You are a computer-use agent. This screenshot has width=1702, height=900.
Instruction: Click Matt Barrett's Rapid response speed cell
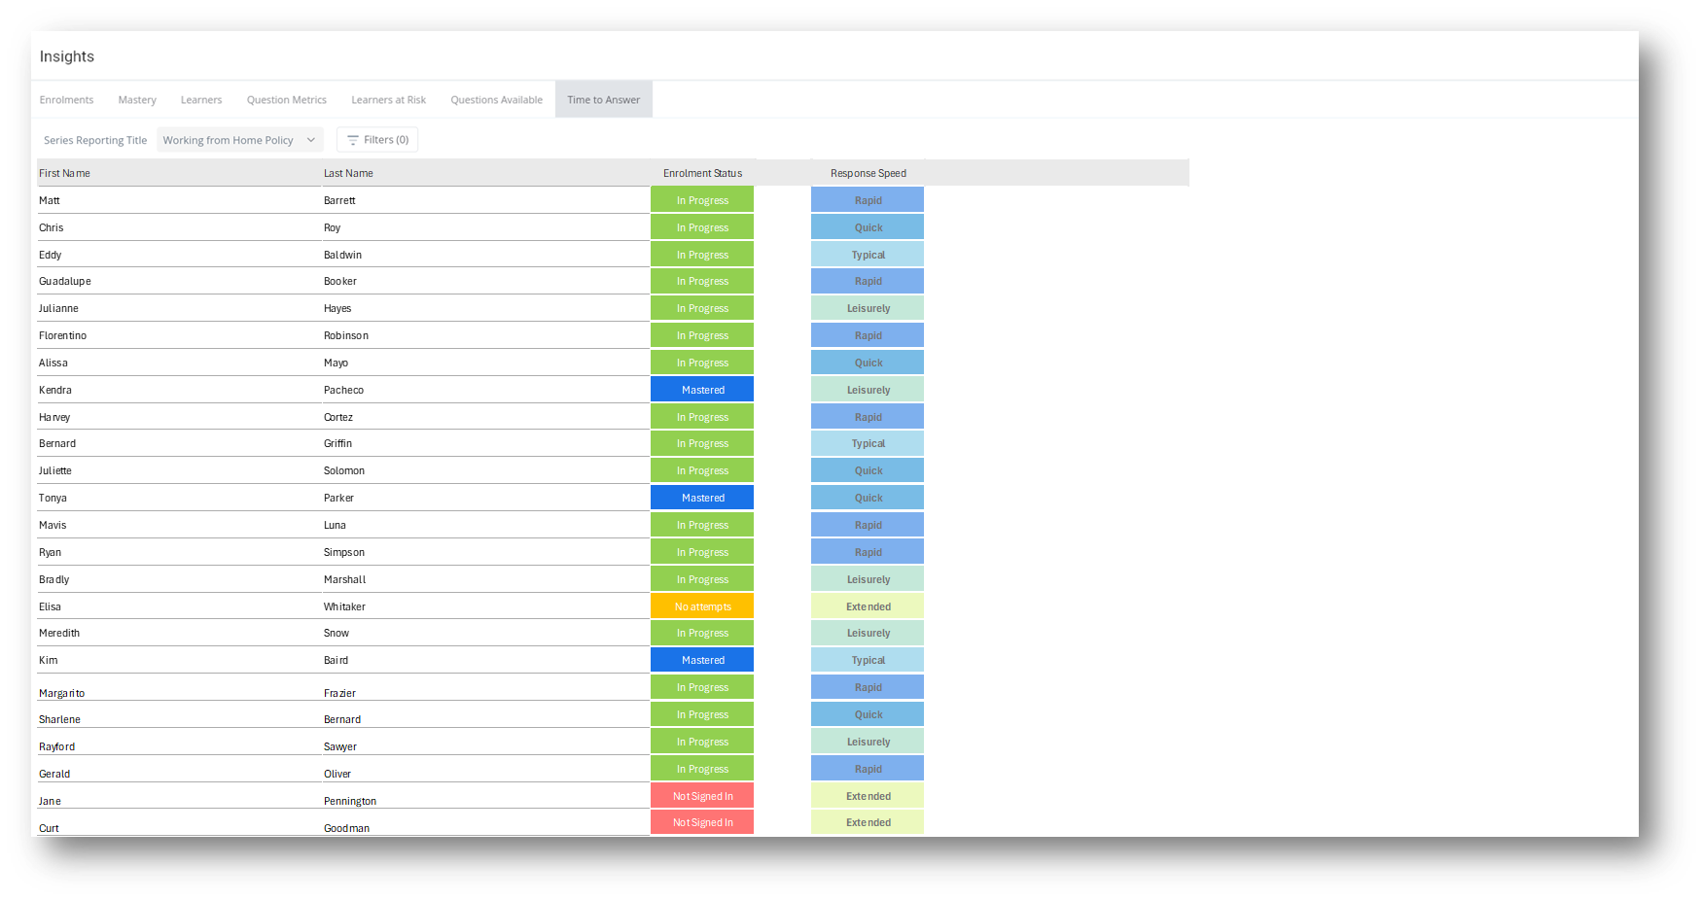point(868,200)
